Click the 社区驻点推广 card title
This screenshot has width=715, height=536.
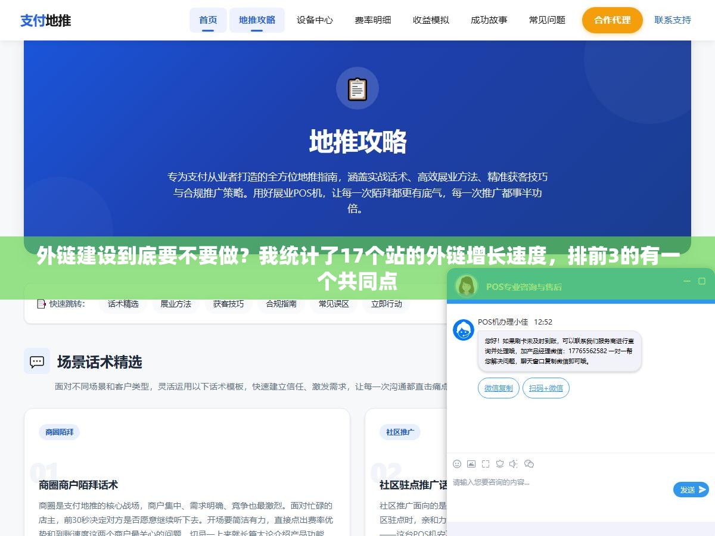click(x=414, y=485)
